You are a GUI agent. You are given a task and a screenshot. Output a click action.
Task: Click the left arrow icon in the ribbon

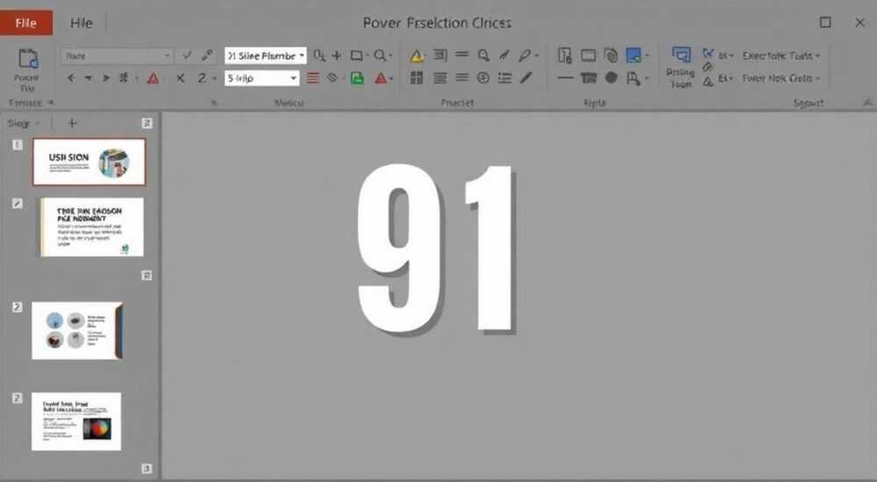point(71,78)
